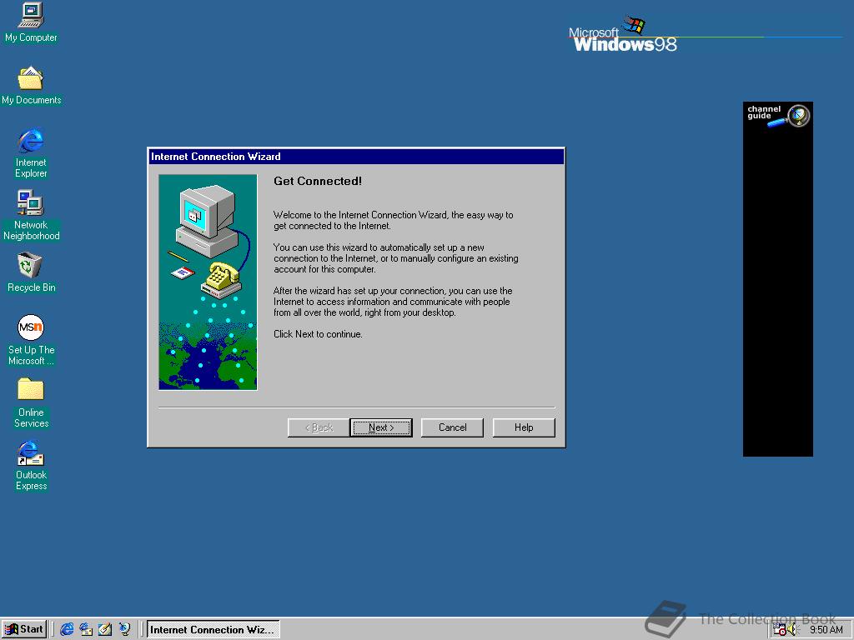Image resolution: width=854 pixels, height=640 pixels.
Task: Click Internet Connection Wiz... taskbar button
Action: 213,629
